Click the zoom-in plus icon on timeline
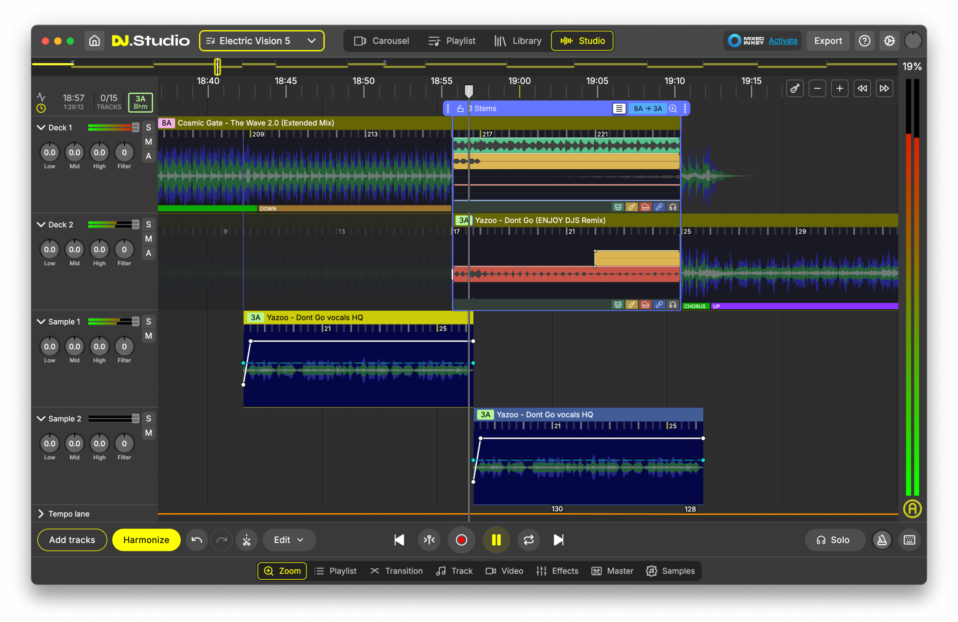The width and height of the screenshot is (958, 622). point(839,89)
